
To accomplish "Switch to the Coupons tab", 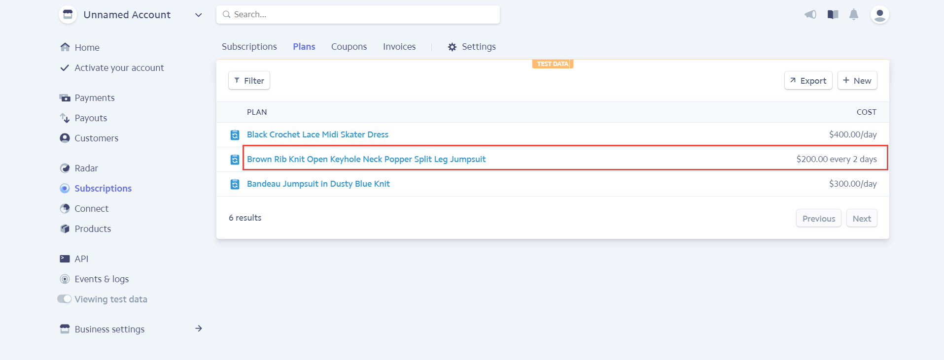I will coord(349,47).
